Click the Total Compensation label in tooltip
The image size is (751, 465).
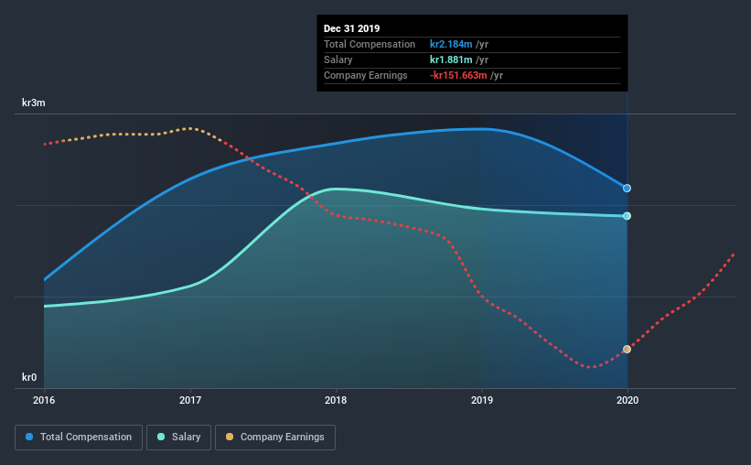point(370,44)
